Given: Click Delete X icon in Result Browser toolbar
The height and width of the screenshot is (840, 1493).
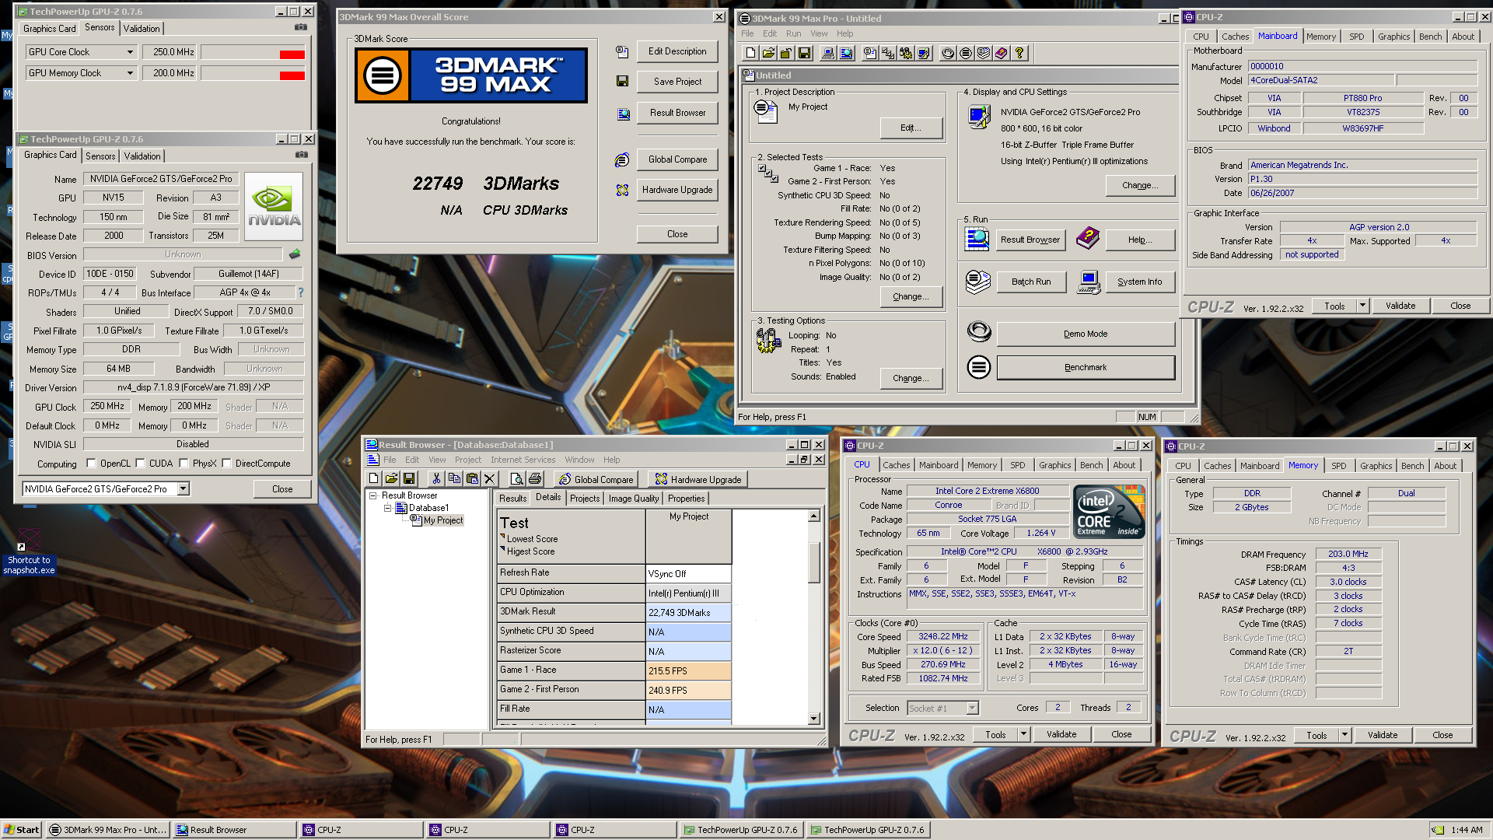Looking at the screenshot, I should coord(490,478).
